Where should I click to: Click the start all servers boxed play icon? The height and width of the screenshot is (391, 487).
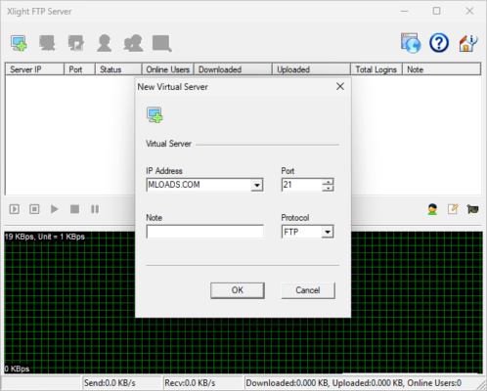[x=15, y=209]
